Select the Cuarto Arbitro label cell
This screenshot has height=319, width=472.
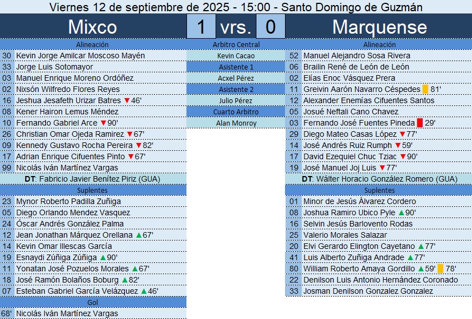coord(236,112)
